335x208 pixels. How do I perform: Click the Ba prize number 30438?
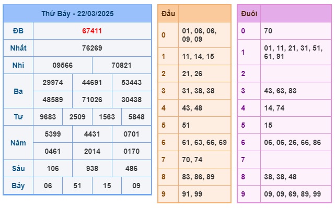point(132,100)
